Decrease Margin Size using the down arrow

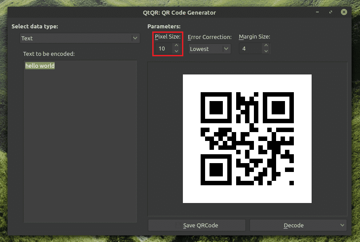pos(266,51)
